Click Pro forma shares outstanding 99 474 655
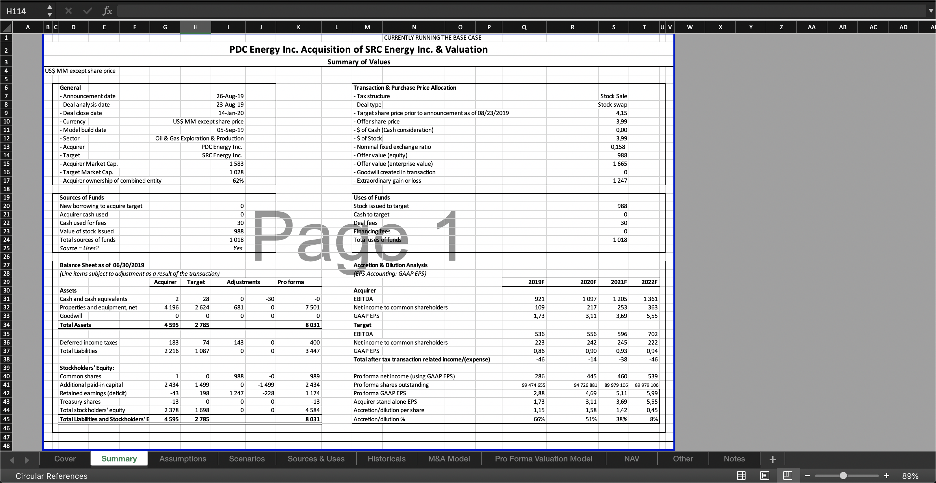 pos(533,385)
